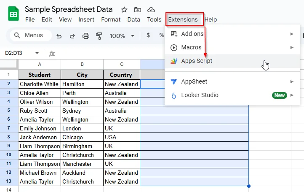Open the Tools menu
304x192 pixels.
(x=154, y=19)
